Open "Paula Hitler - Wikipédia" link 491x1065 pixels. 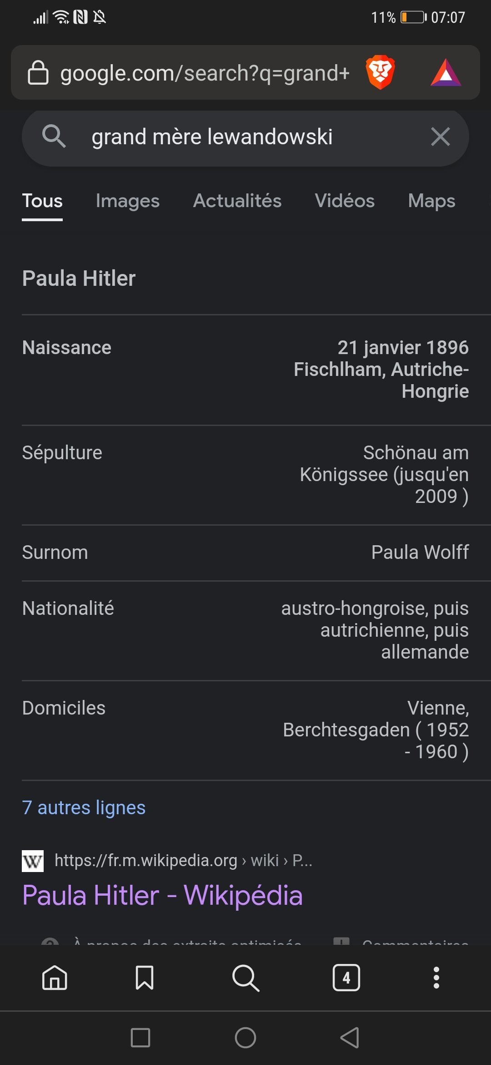click(x=162, y=895)
